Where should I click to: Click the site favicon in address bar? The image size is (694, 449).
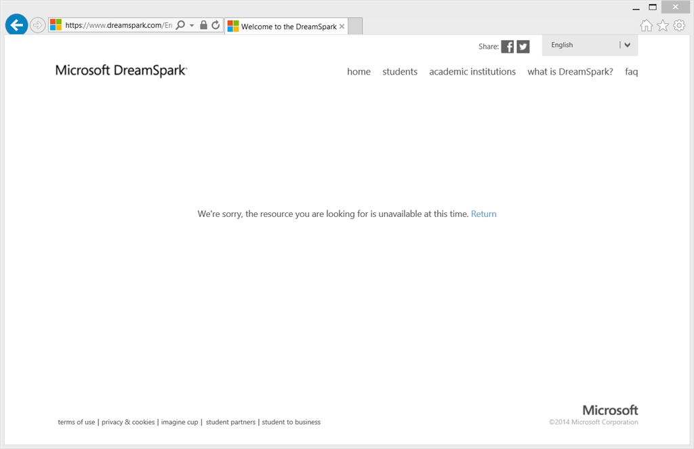coord(56,25)
